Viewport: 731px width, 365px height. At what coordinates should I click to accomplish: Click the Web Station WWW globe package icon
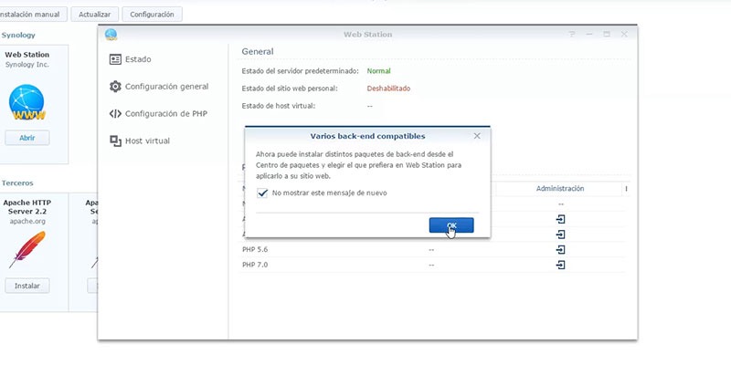(26, 102)
